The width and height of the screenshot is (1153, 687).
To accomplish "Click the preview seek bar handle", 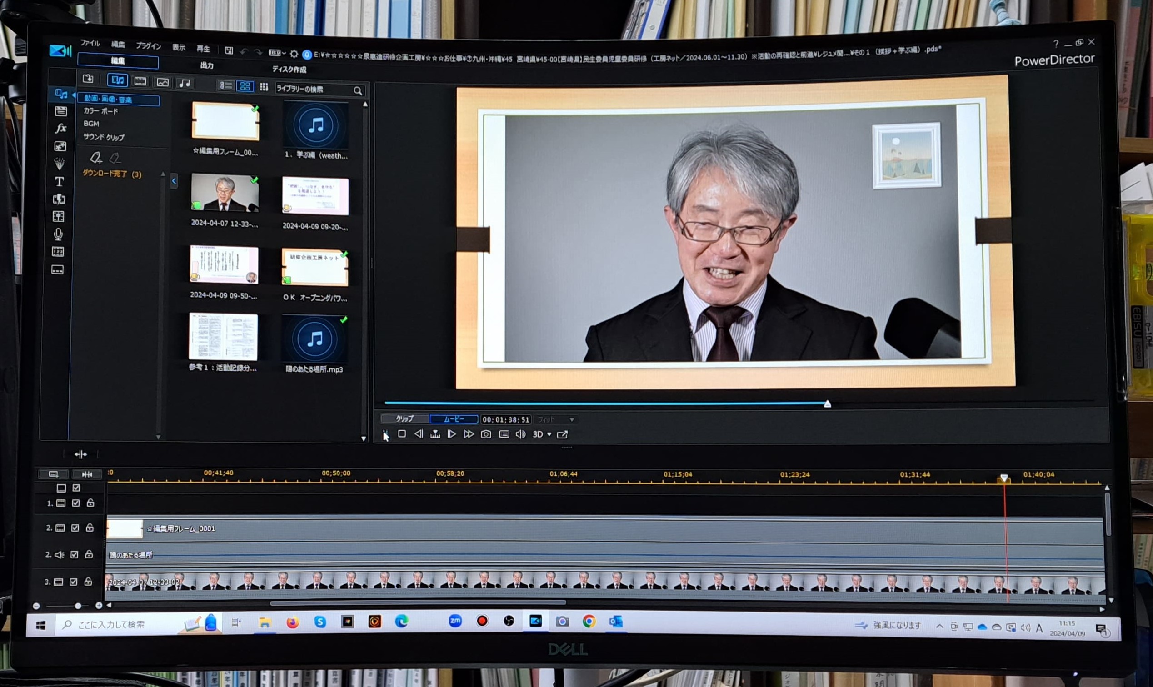I will 828,404.
